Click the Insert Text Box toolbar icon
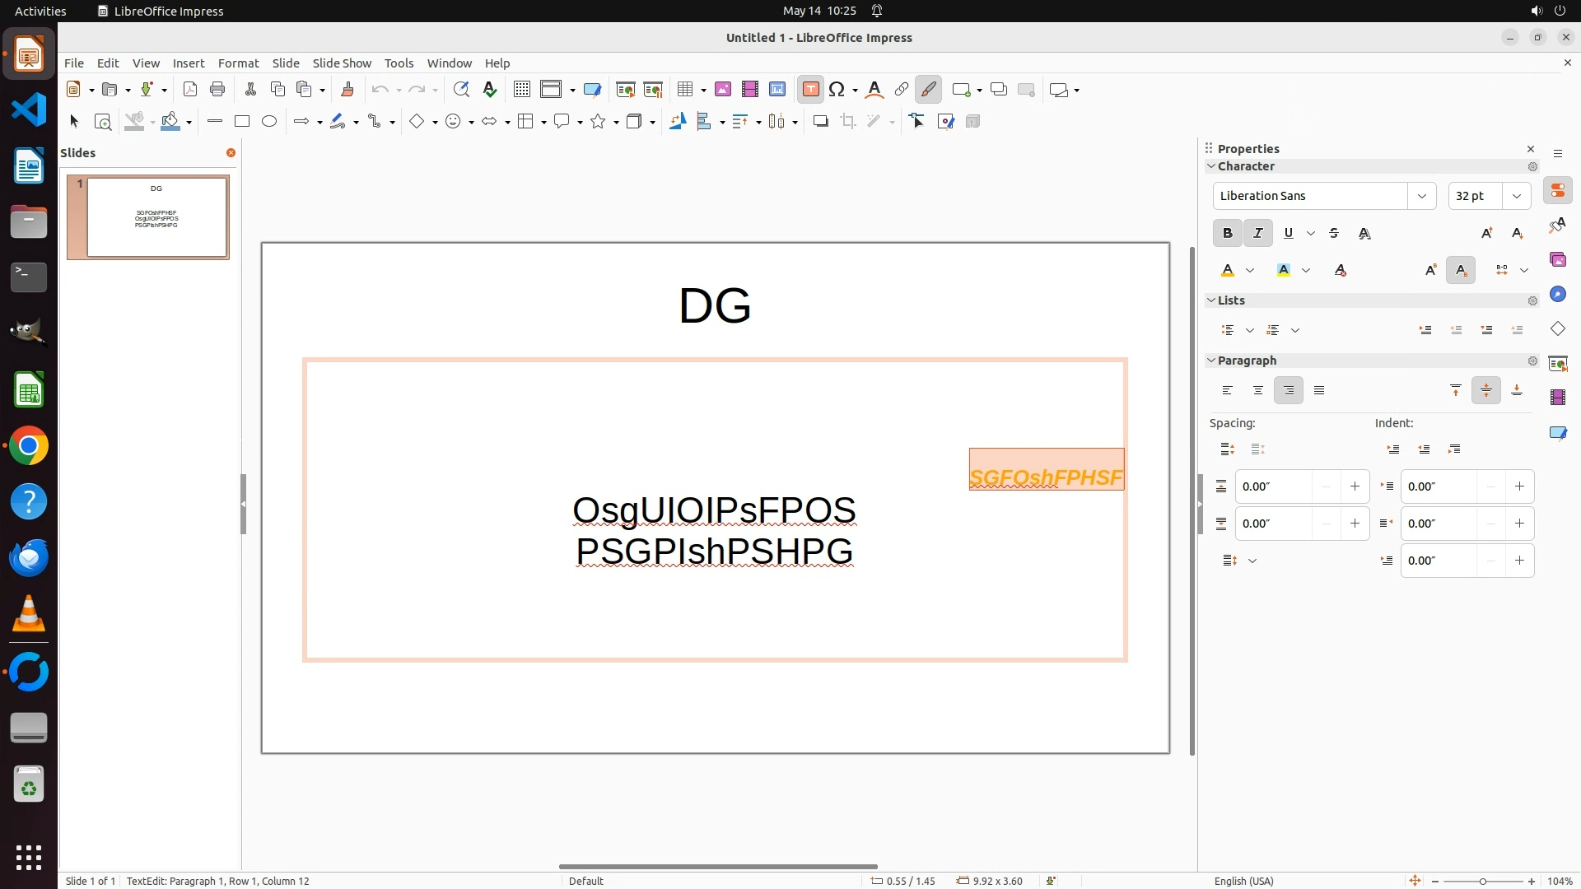The height and width of the screenshot is (889, 1581). [x=810, y=90]
